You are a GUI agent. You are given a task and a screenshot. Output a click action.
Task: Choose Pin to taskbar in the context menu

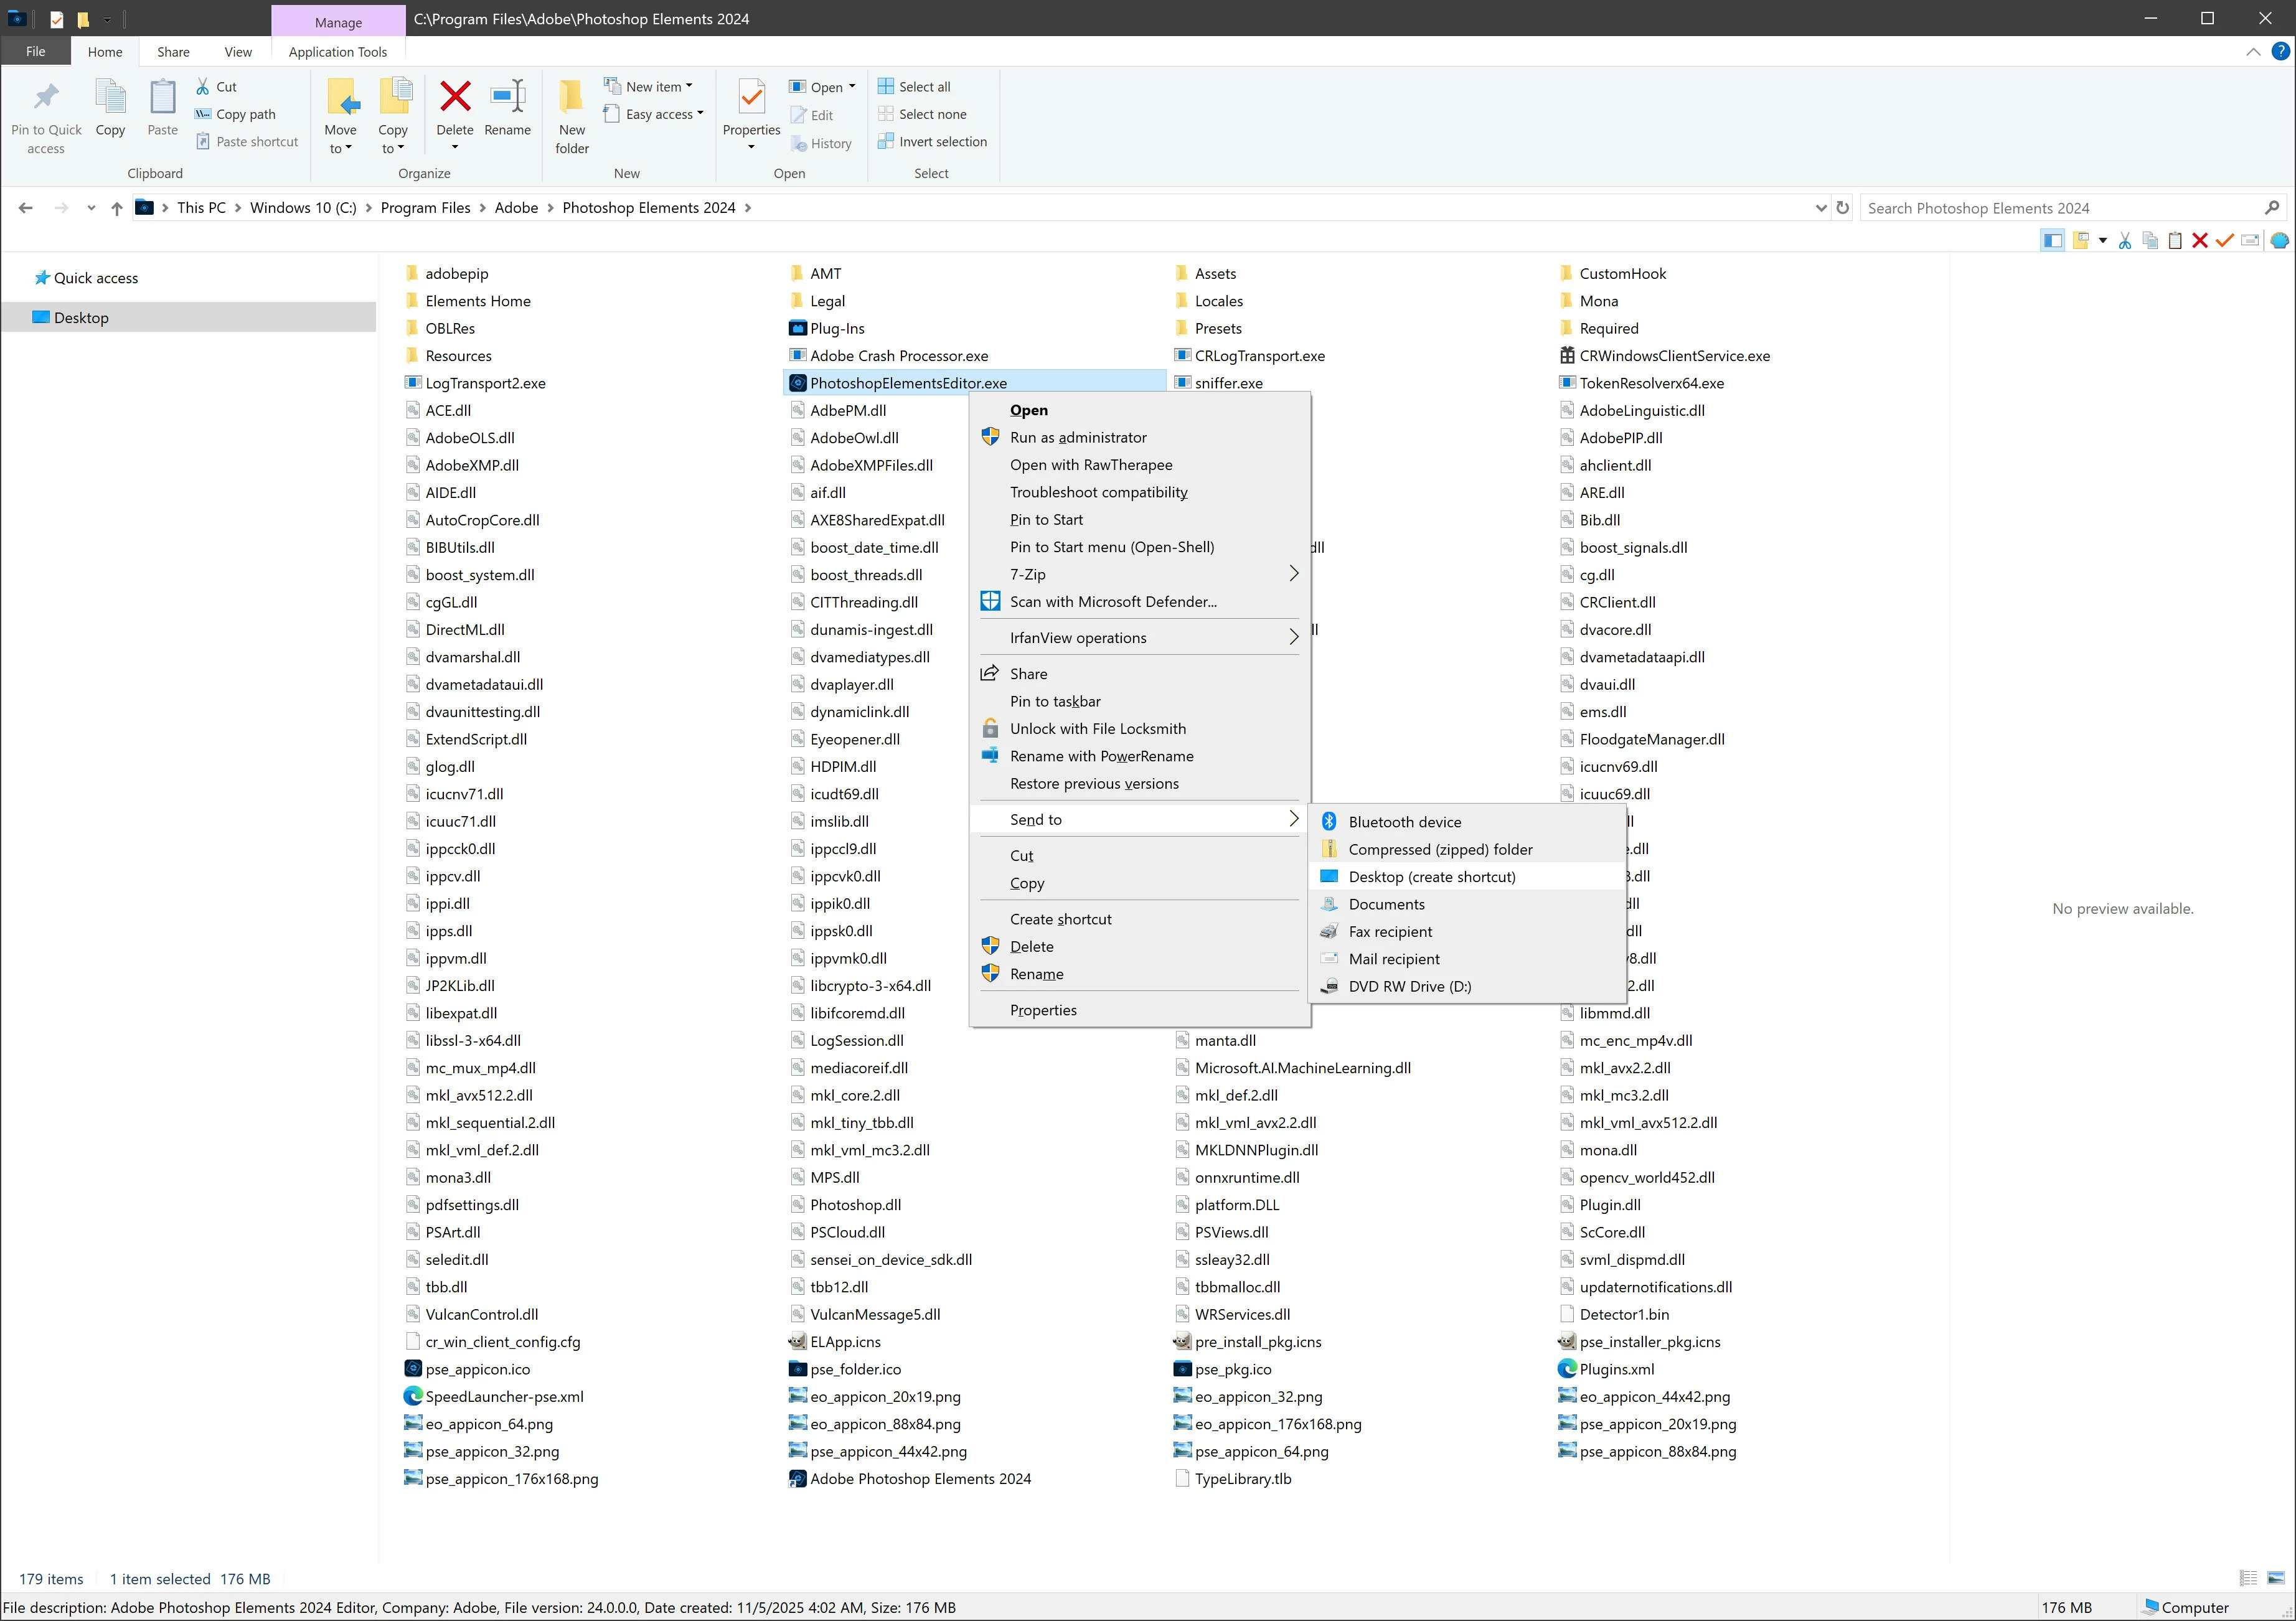(1140, 701)
